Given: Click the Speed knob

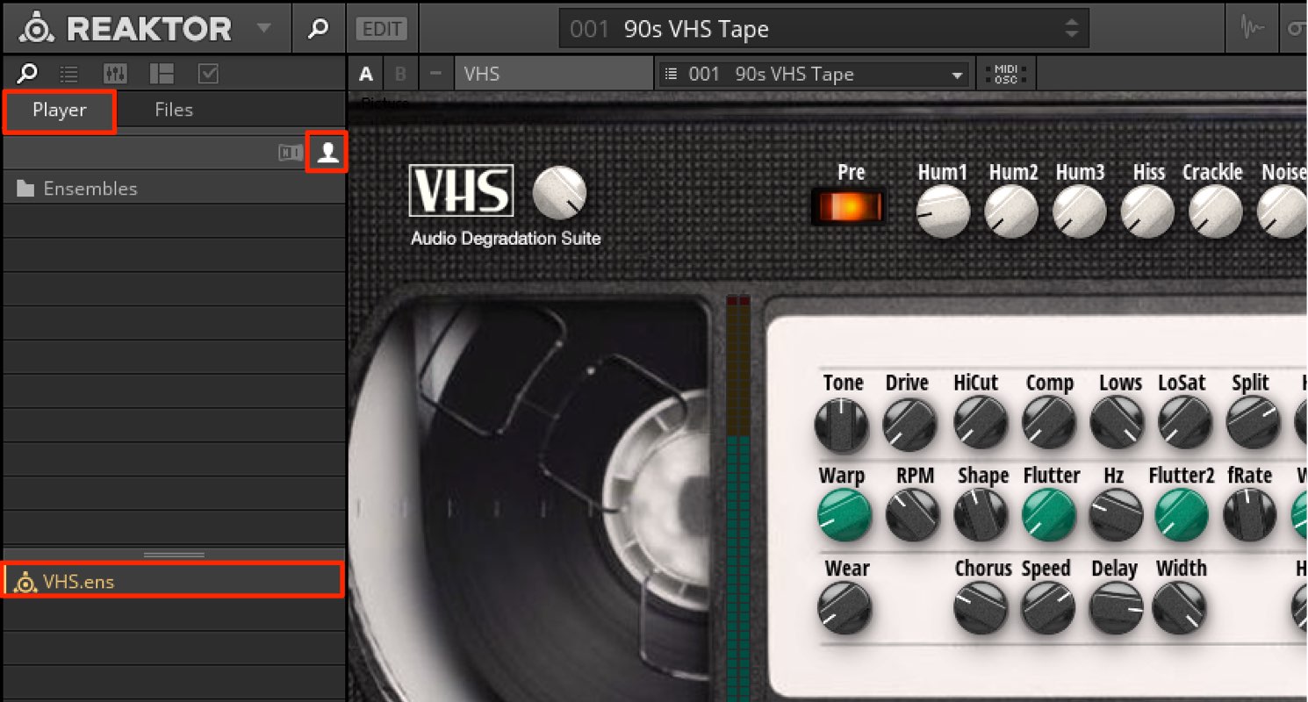Looking at the screenshot, I should [1049, 608].
